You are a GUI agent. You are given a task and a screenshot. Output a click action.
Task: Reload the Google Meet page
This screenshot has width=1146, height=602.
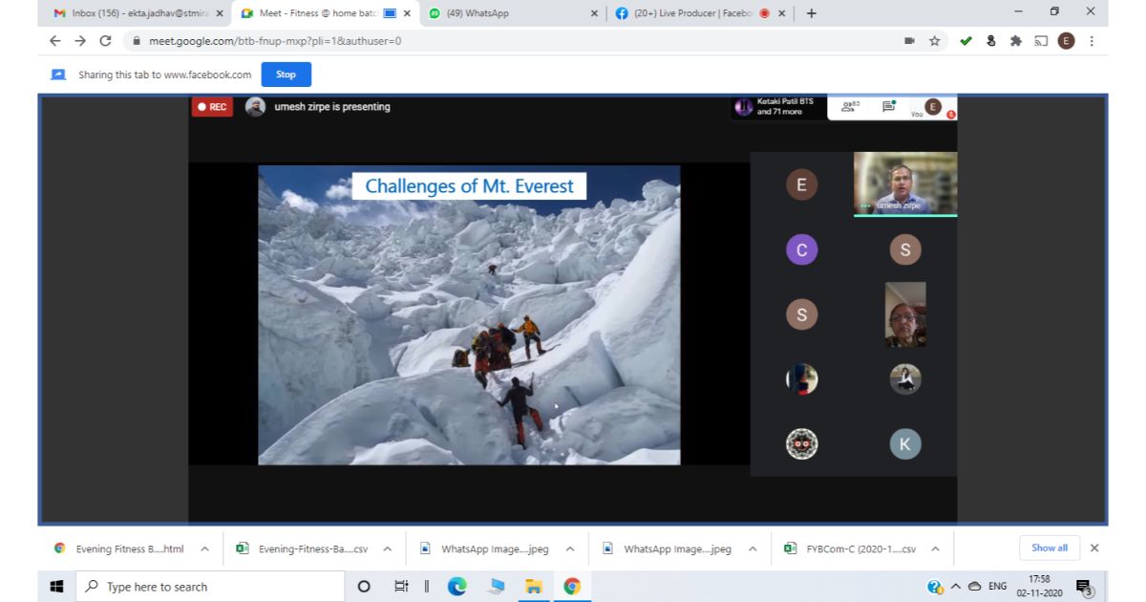click(x=106, y=41)
